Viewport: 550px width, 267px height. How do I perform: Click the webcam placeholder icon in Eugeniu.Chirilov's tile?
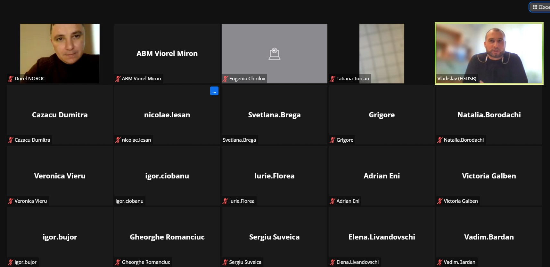click(274, 54)
